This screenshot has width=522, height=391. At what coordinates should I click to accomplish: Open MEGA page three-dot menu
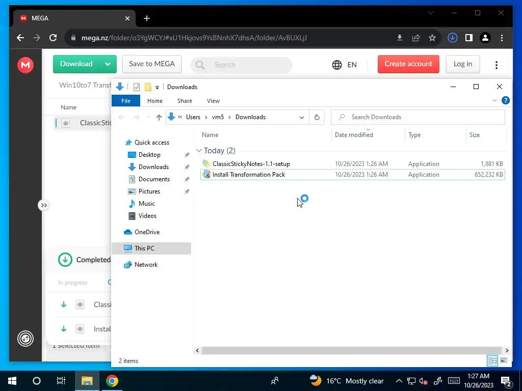click(497, 65)
